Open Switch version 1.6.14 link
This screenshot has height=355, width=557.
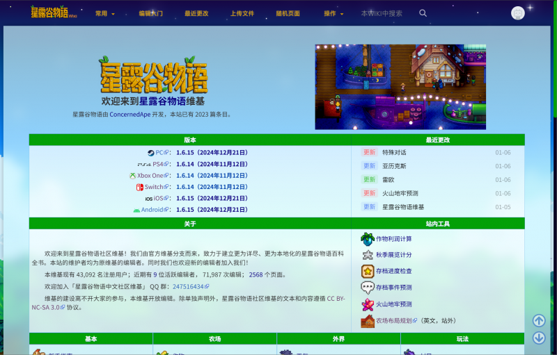pyautogui.click(x=212, y=187)
